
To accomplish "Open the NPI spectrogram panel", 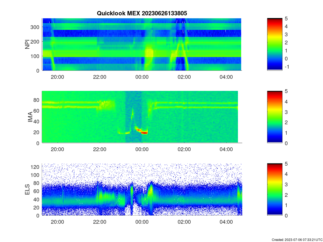I will [142, 44].
